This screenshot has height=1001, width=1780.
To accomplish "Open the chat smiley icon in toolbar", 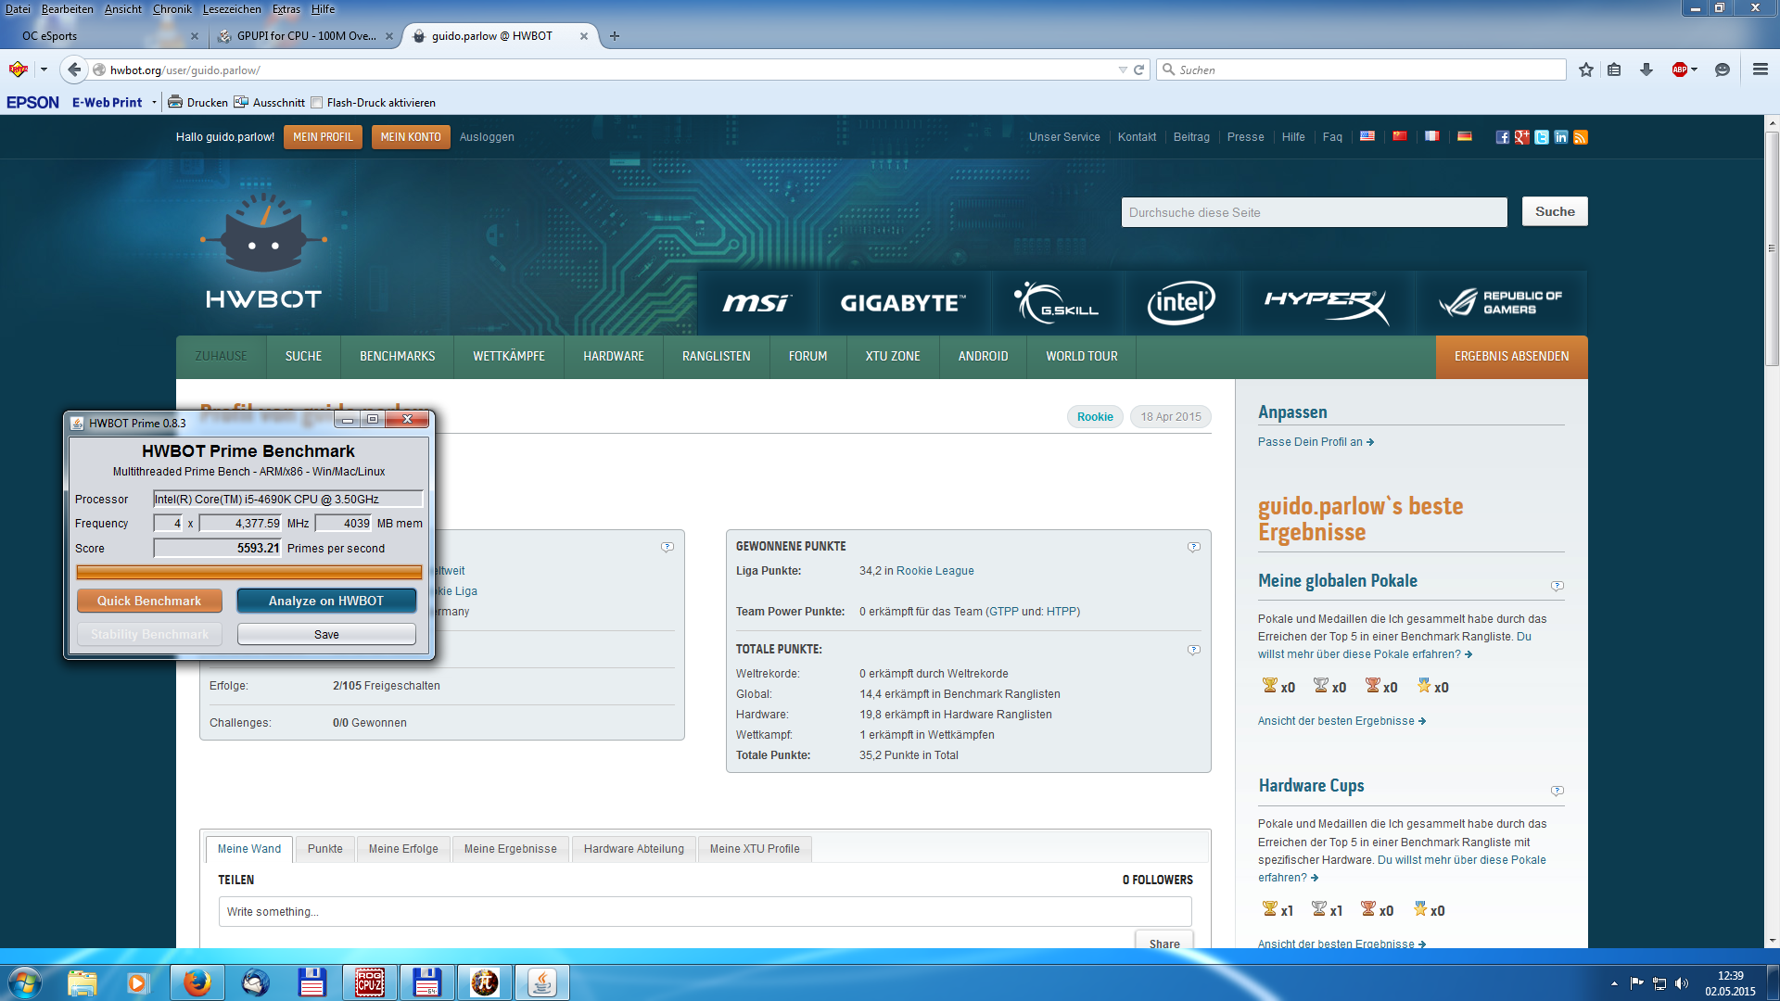I will pyautogui.click(x=1723, y=70).
